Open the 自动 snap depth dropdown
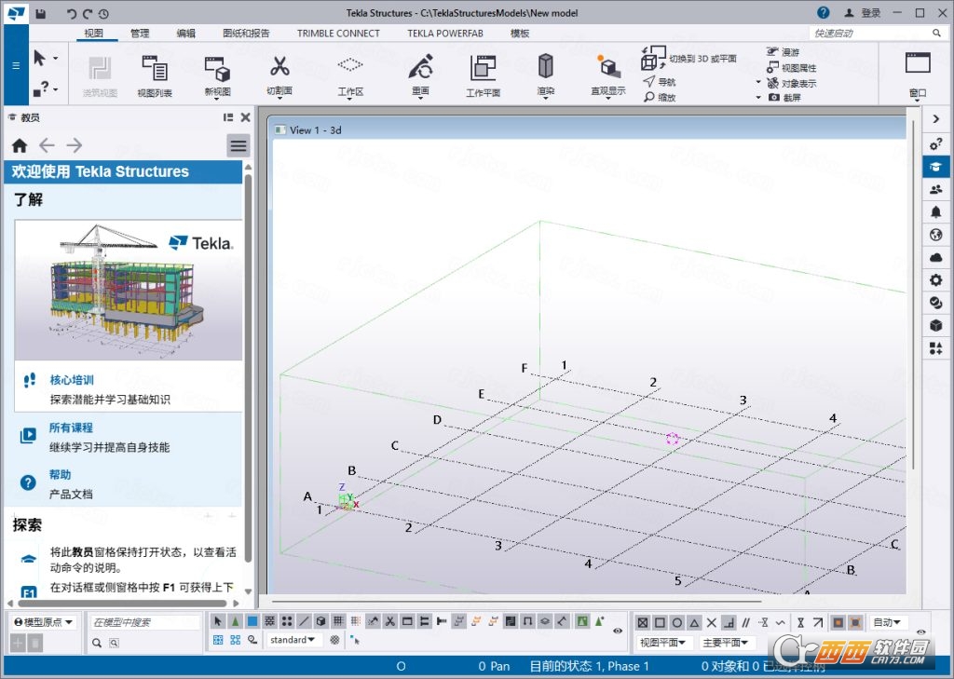 (x=887, y=622)
